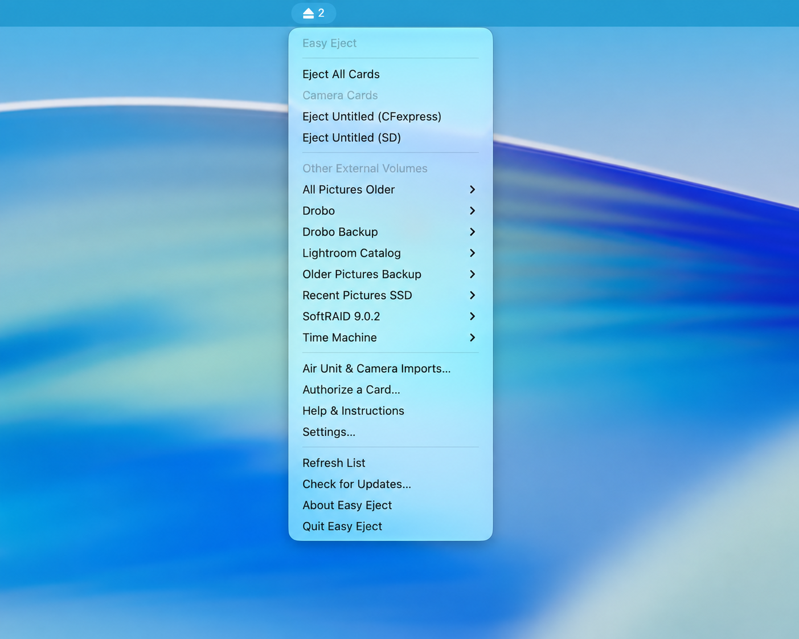Select Authorize a Card…

pos(390,389)
